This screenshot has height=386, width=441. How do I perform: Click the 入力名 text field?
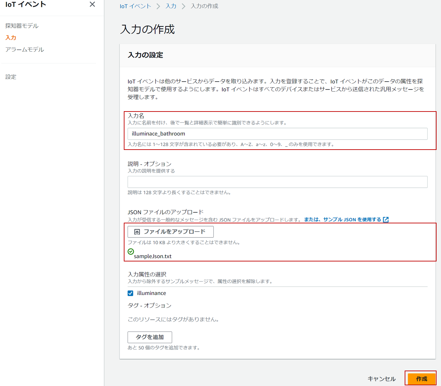(277, 134)
